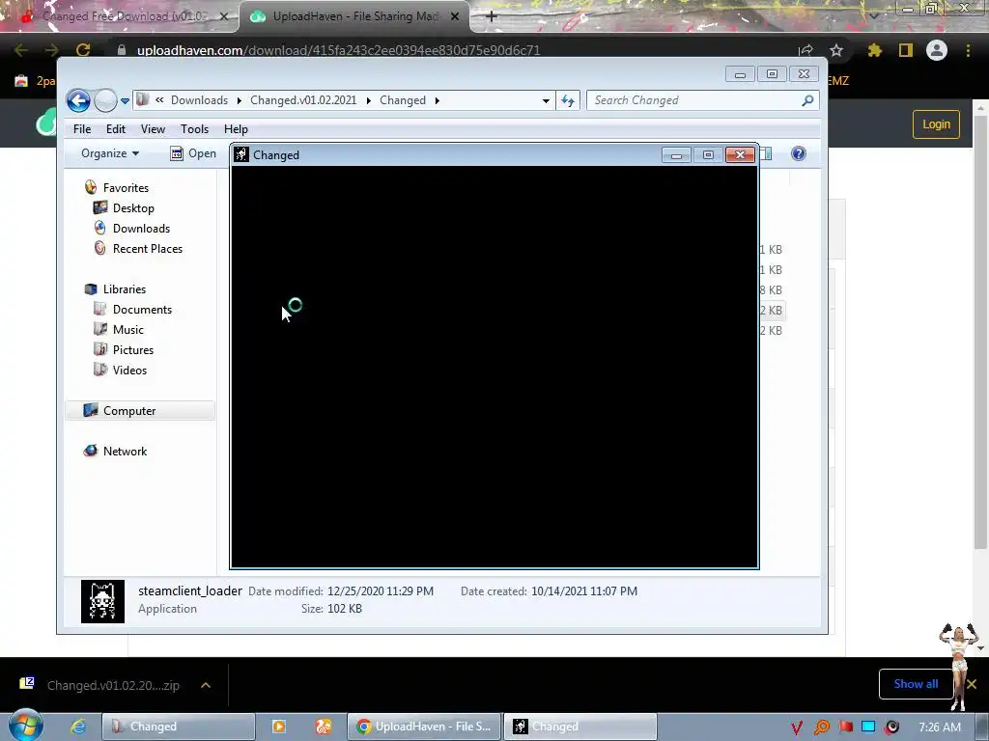Close the UploadHaven tab

[455, 16]
